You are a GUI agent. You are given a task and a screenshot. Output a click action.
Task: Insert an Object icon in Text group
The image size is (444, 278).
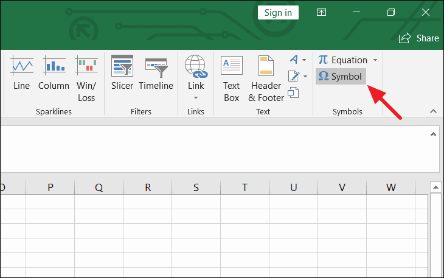pyautogui.click(x=293, y=92)
